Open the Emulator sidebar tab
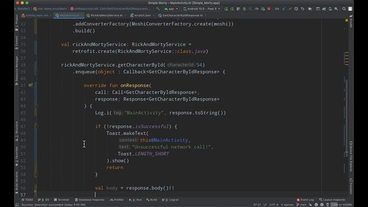 351,186
